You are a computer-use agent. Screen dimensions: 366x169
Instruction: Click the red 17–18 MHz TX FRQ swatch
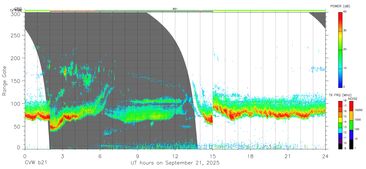click(x=340, y=104)
